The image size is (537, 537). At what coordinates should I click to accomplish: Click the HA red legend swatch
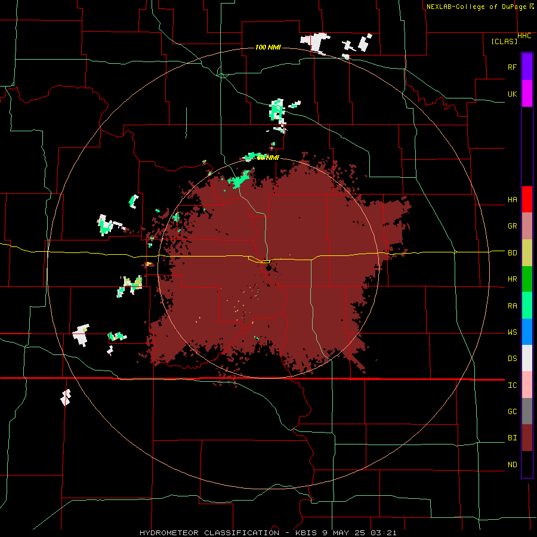pos(527,199)
